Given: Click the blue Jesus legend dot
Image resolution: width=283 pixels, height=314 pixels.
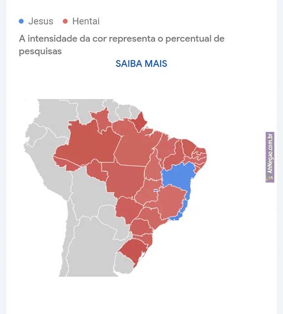Looking at the screenshot, I should tap(21, 21).
